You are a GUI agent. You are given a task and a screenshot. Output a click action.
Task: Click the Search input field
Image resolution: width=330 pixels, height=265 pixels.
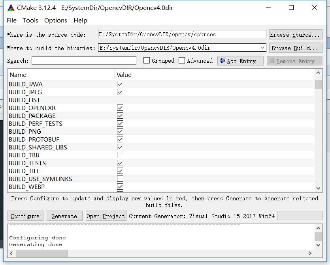point(84,60)
